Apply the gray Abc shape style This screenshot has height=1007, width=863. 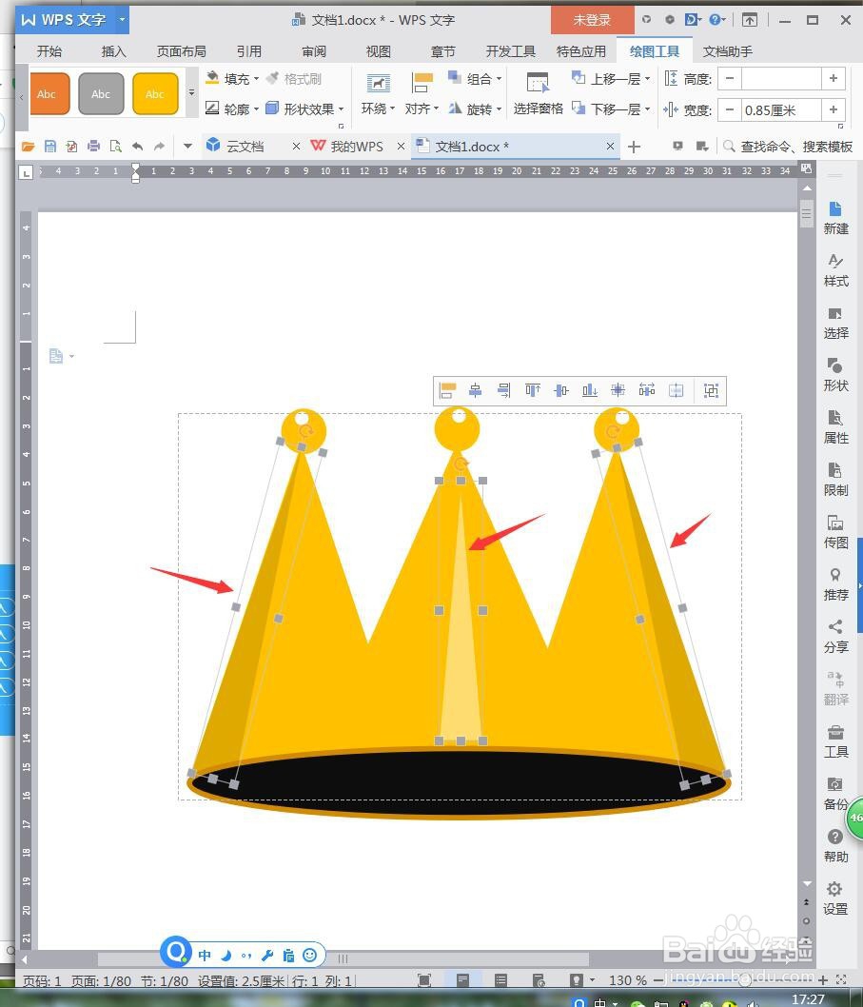coord(101,94)
